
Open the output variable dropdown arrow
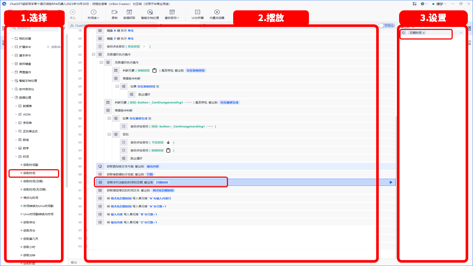(461, 33)
